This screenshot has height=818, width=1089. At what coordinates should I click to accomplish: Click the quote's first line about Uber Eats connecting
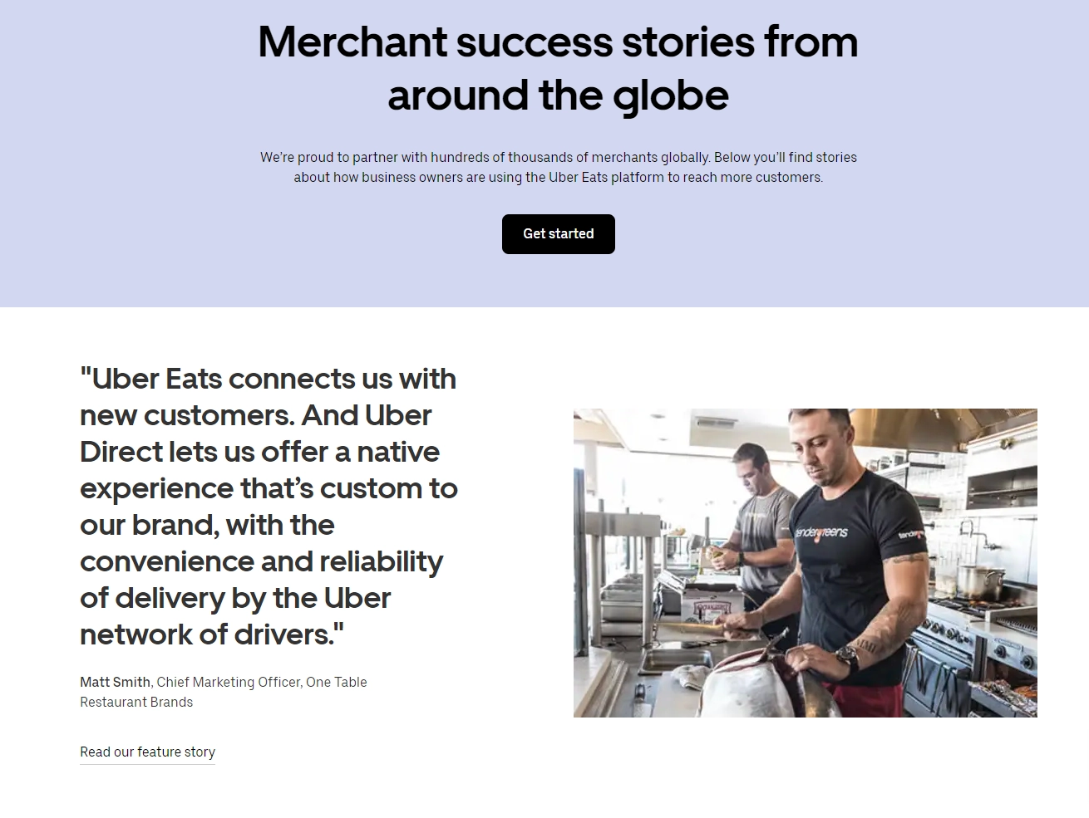pos(268,379)
